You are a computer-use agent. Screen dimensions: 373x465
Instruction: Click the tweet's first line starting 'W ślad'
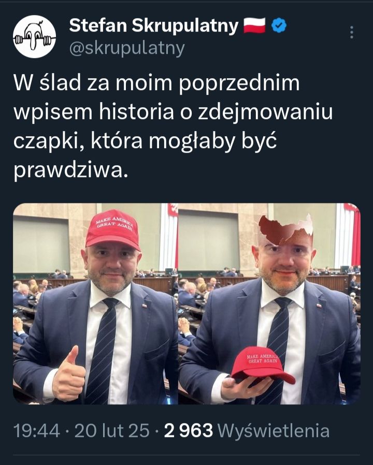click(x=156, y=83)
